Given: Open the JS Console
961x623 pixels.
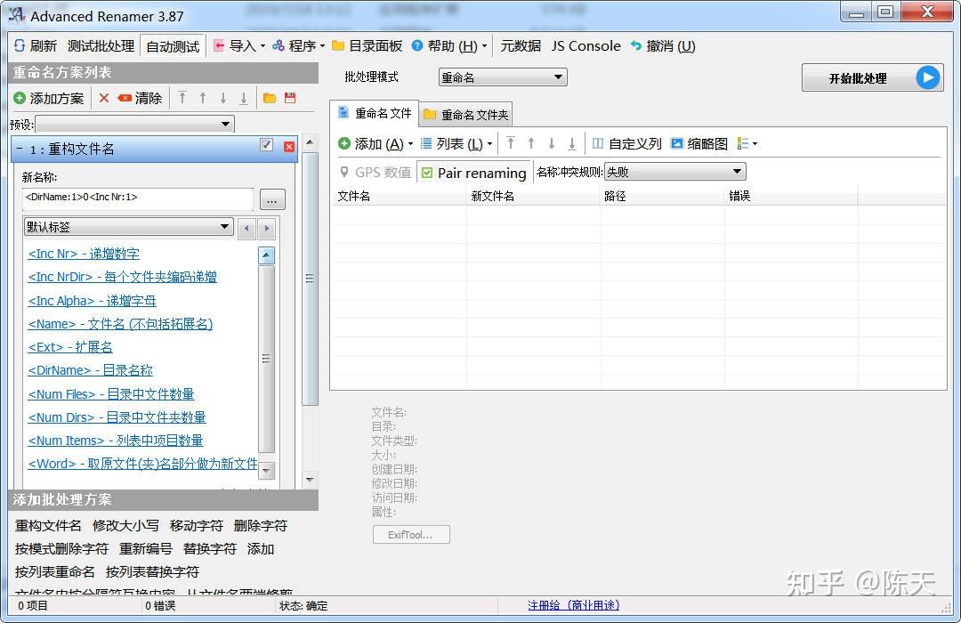Looking at the screenshot, I should (585, 46).
